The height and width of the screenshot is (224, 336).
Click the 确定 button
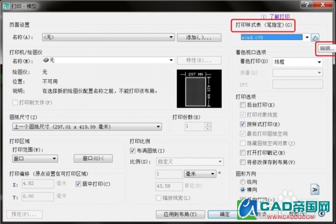224,214
